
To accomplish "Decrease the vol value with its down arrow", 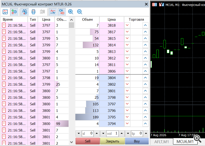I will pos(103,133).
